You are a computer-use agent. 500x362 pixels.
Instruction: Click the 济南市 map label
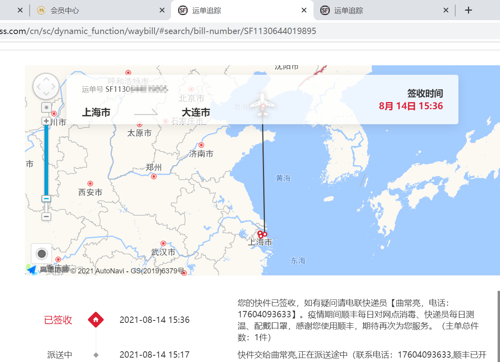pos(201,154)
